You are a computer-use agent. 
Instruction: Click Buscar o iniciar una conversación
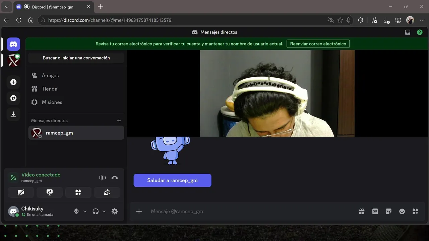coord(76,58)
